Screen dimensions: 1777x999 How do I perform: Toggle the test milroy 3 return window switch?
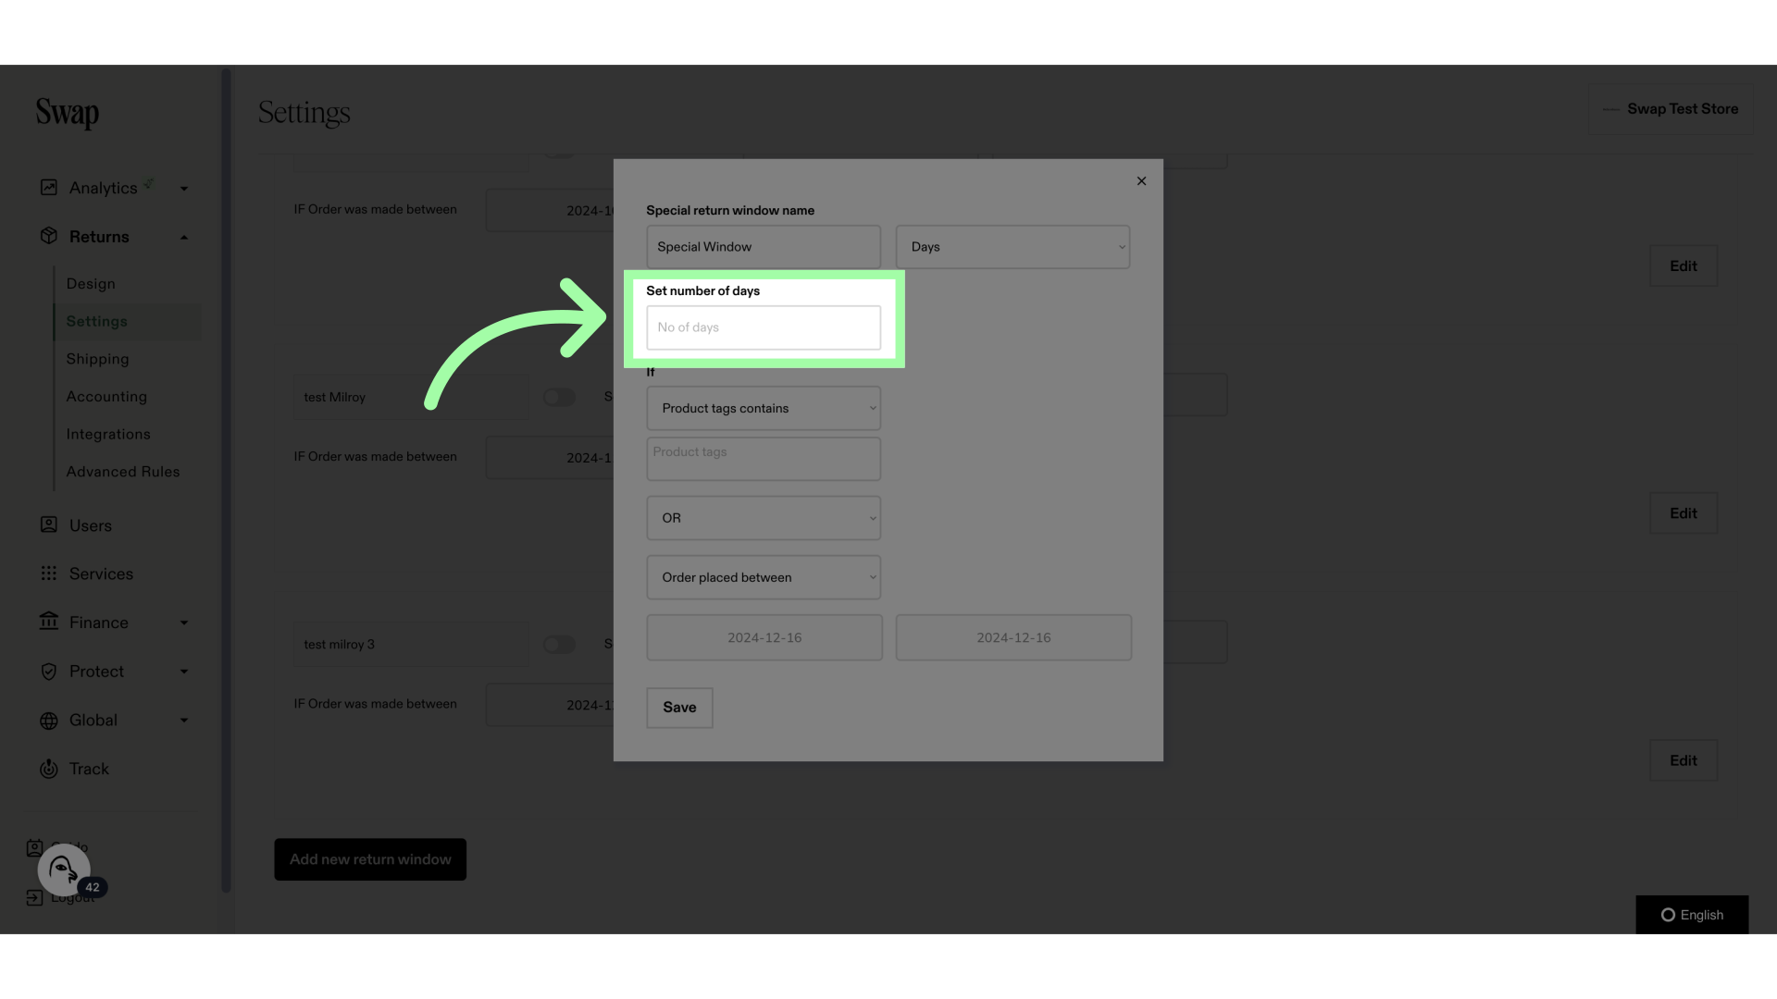pos(560,645)
